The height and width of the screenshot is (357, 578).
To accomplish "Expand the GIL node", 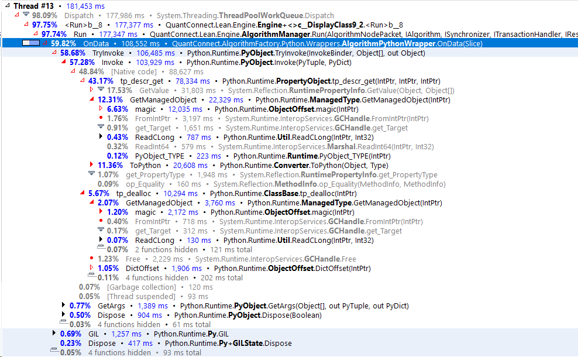I will [54, 333].
